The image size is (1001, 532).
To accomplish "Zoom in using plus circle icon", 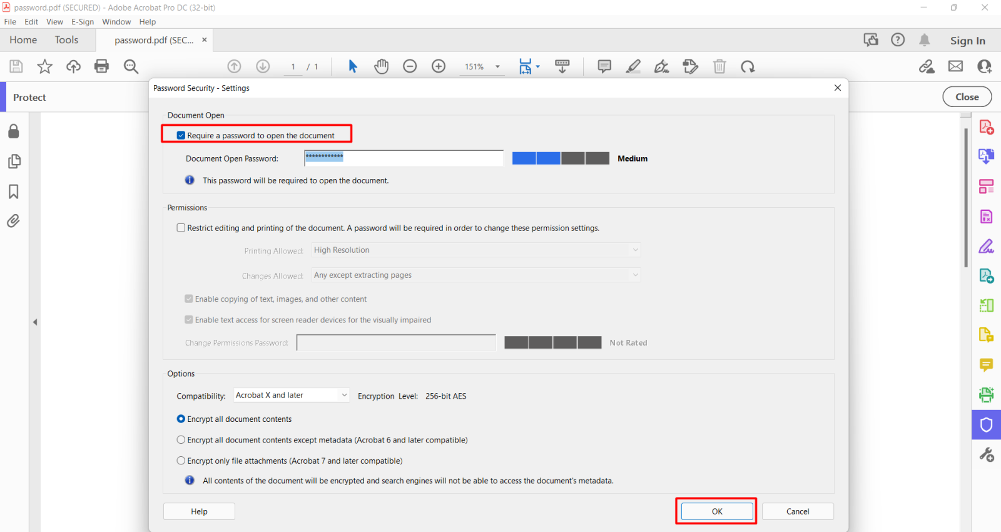I will coord(439,66).
